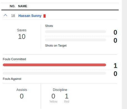This screenshot has width=127, height=109.
Task: Click the Fouls Committed value 1
Action: (x=115, y=66)
